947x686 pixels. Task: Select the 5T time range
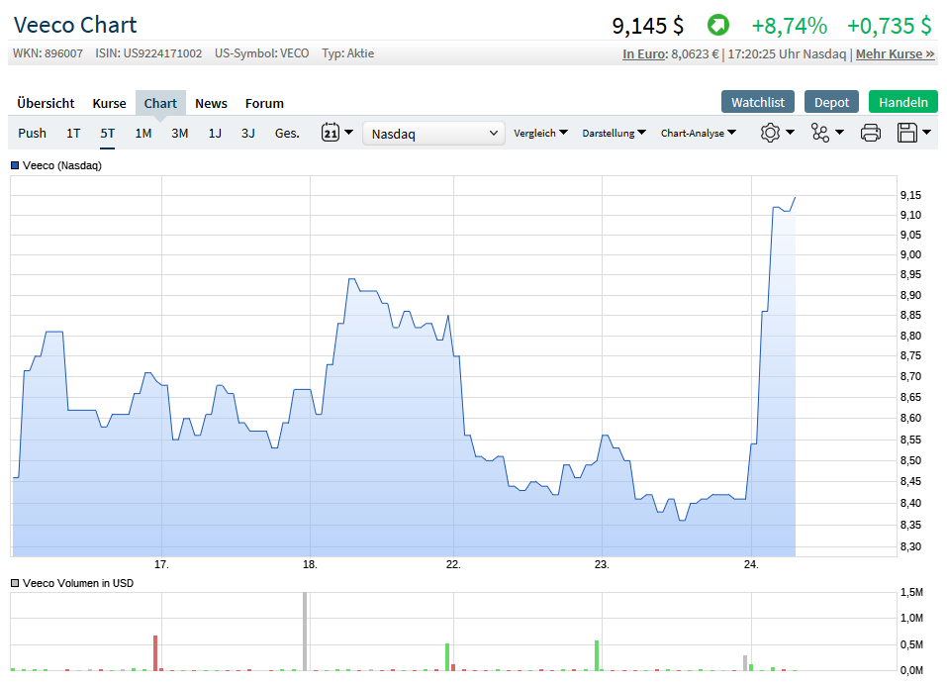tap(108, 133)
